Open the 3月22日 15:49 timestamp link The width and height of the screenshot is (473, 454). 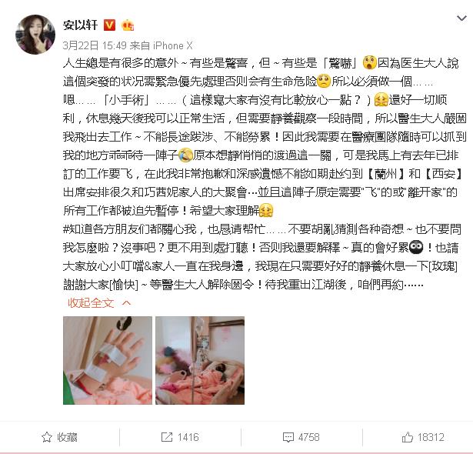[x=95, y=45]
